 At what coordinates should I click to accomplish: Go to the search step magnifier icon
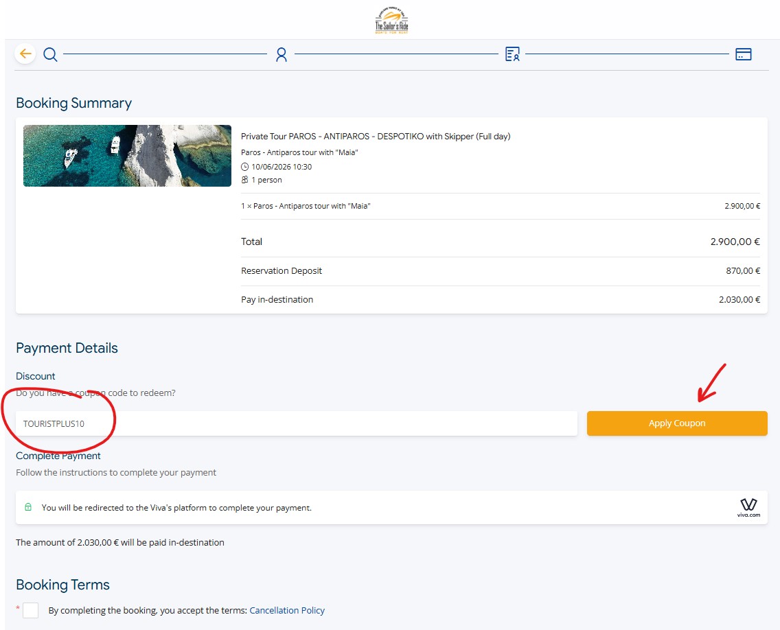coord(50,54)
